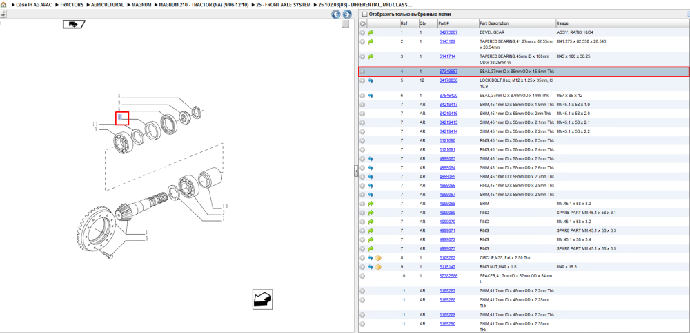This screenshot has height=333, width=690.
Task: Click 'M40 x 19.5' usage cell
Action: [x=566, y=267]
